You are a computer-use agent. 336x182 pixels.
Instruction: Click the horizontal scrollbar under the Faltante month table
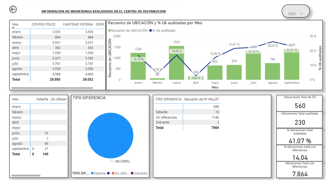pos(26,176)
